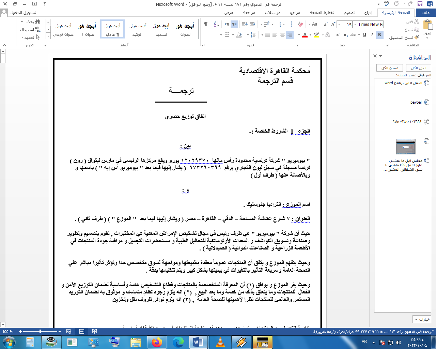
Task: Click Replace (استبدال) icon in editing group
Action: pyautogui.click(x=37, y=30)
